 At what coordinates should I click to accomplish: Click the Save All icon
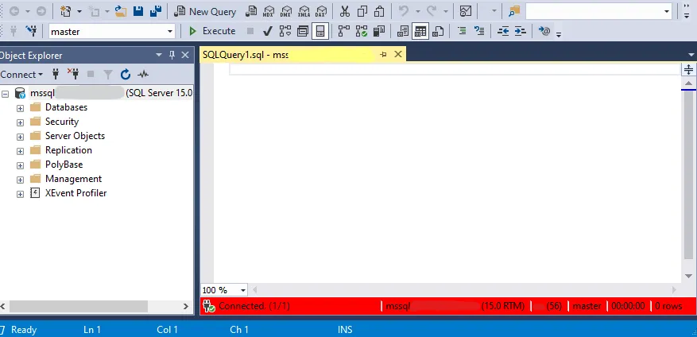click(156, 12)
